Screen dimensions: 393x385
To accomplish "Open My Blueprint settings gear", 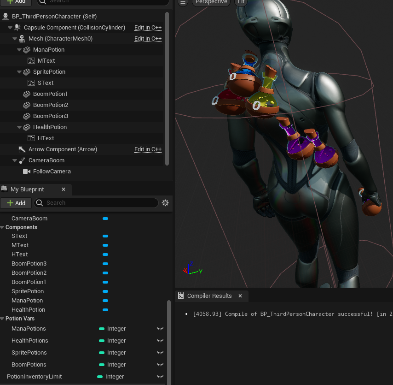I will pyautogui.click(x=165, y=203).
